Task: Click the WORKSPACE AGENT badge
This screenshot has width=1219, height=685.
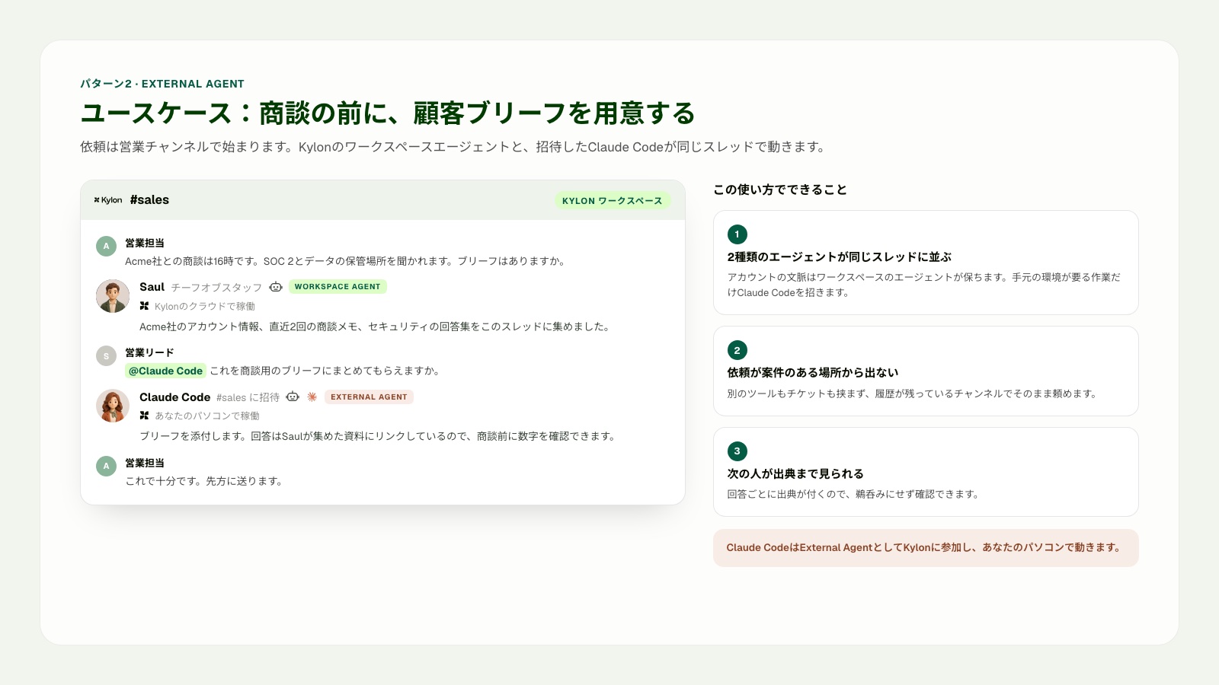Action: coord(338,287)
